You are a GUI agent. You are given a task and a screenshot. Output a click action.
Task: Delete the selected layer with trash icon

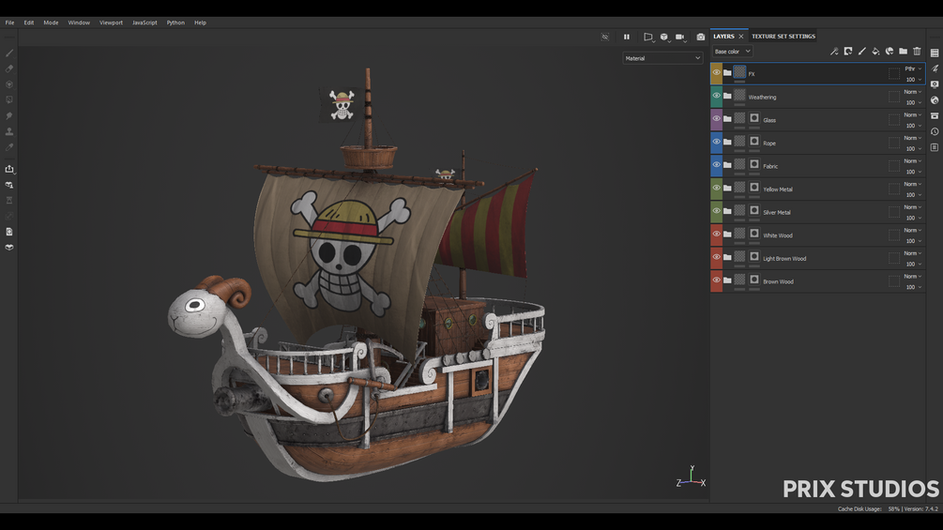[x=917, y=51]
